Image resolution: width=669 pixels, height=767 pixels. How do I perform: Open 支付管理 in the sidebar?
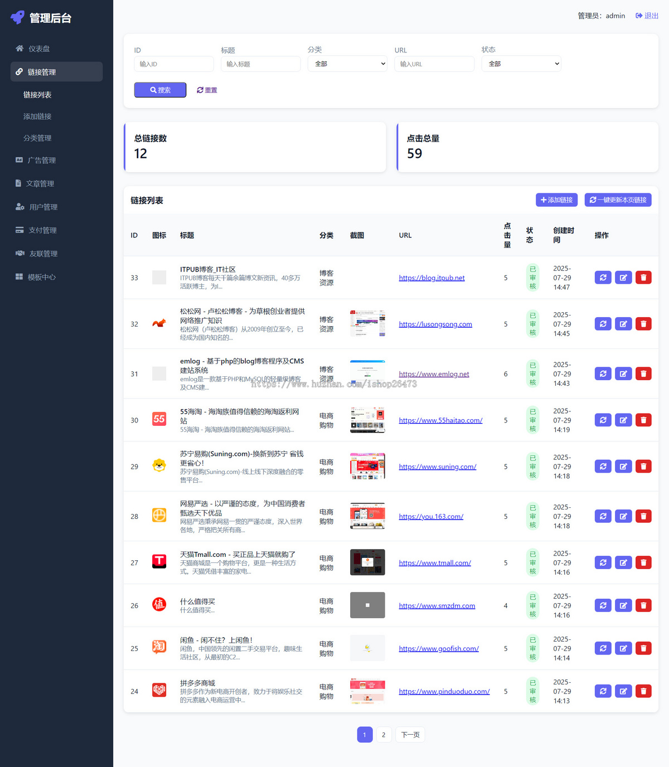point(56,230)
